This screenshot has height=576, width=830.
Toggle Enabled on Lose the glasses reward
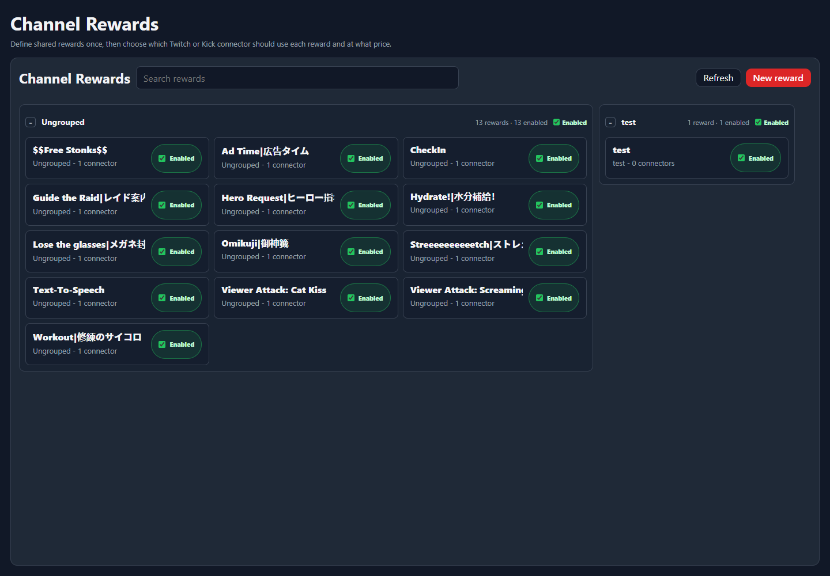(176, 252)
